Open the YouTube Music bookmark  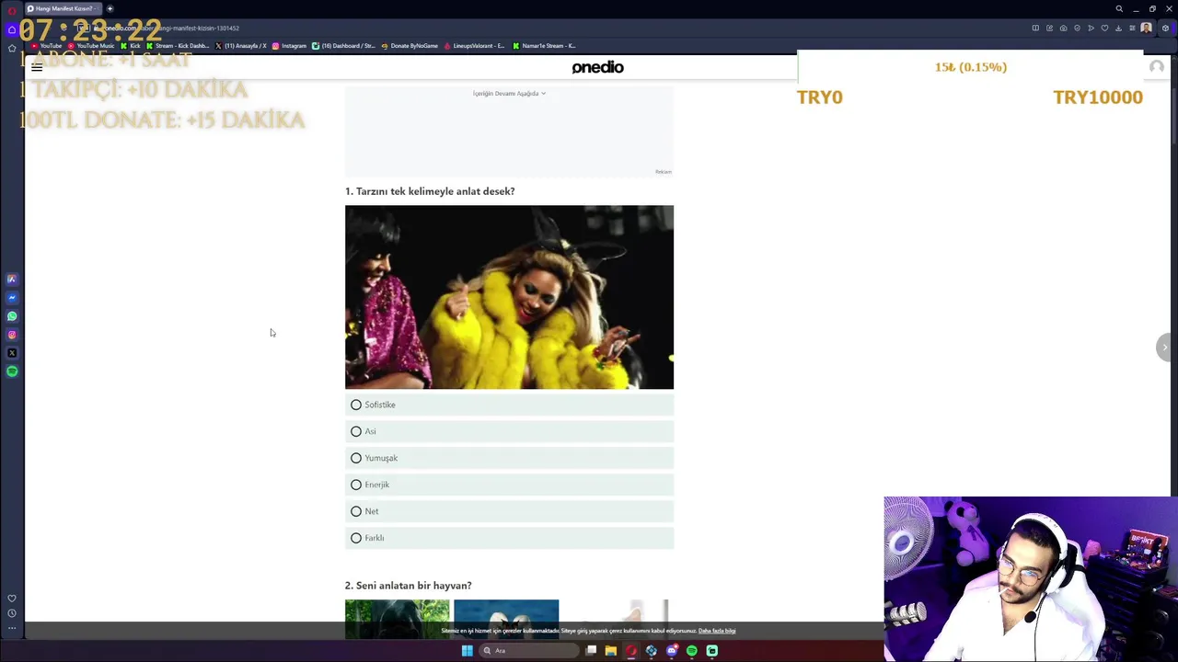click(91, 46)
